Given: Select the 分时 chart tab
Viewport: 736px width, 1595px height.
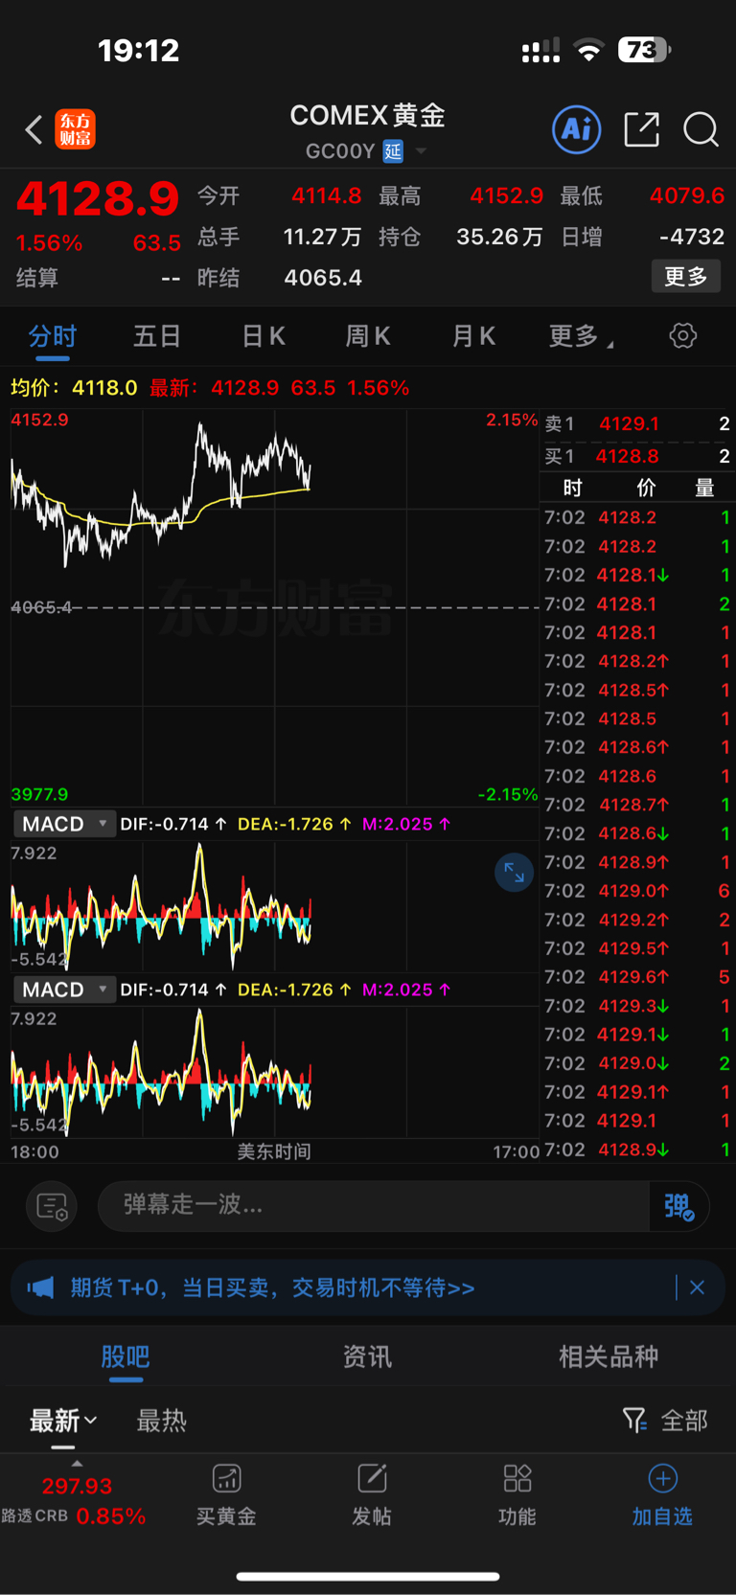Looking at the screenshot, I should pos(53,336).
